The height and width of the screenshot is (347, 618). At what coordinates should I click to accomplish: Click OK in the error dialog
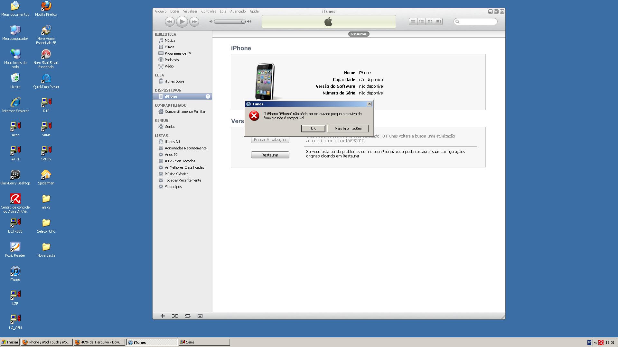click(x=313, y=129)
